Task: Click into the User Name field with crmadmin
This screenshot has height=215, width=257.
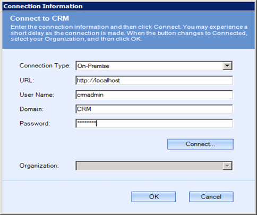Action: 154,94
